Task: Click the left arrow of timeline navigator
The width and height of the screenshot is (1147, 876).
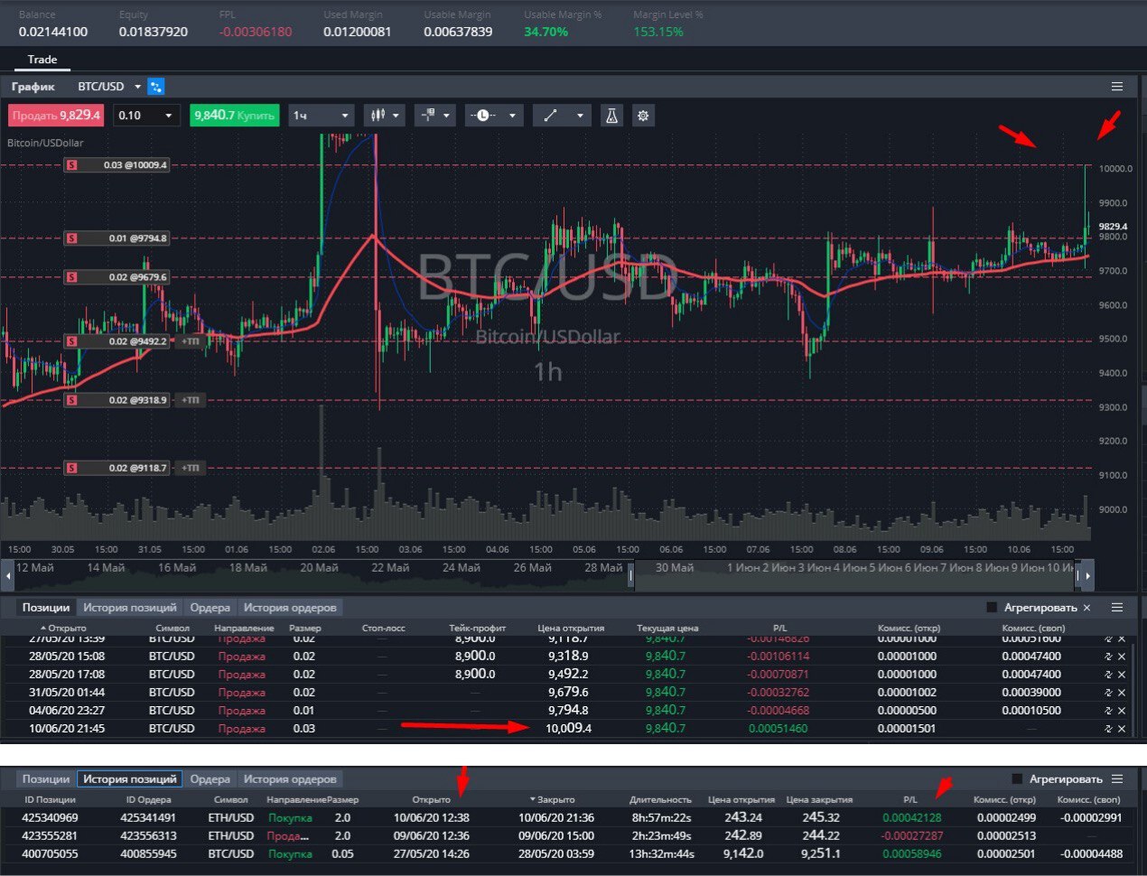Action: pyautogui.click(x=8, y=574)
